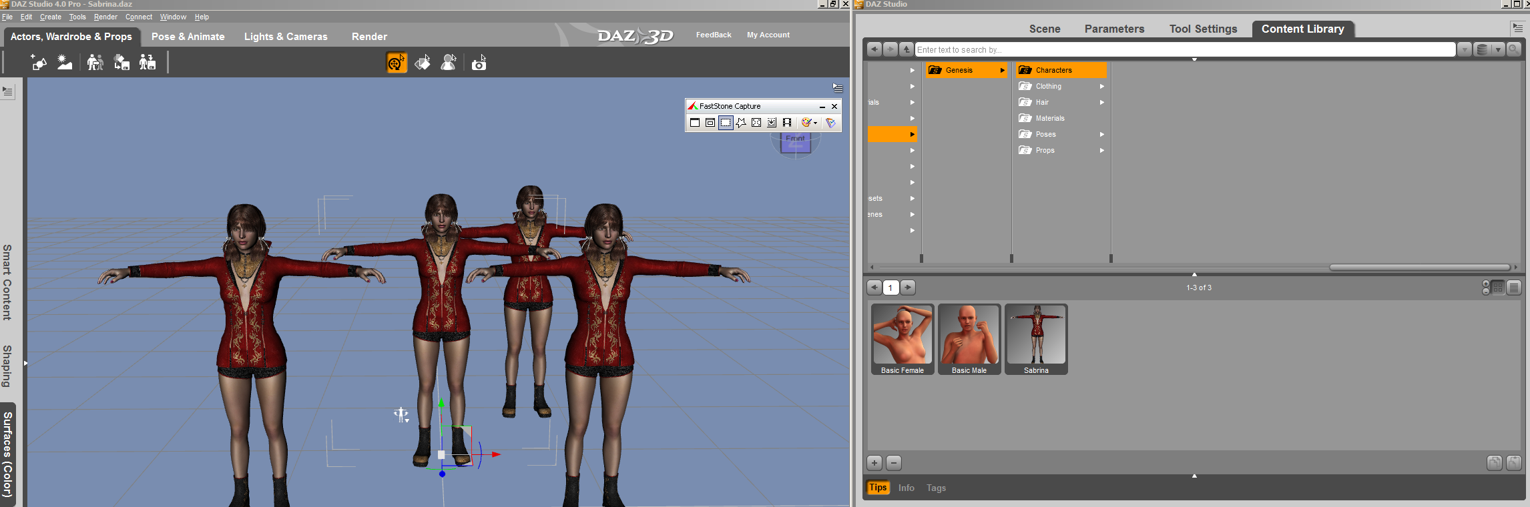Open the File menu
Viewport: 1530px width, 507px height.
7,17
